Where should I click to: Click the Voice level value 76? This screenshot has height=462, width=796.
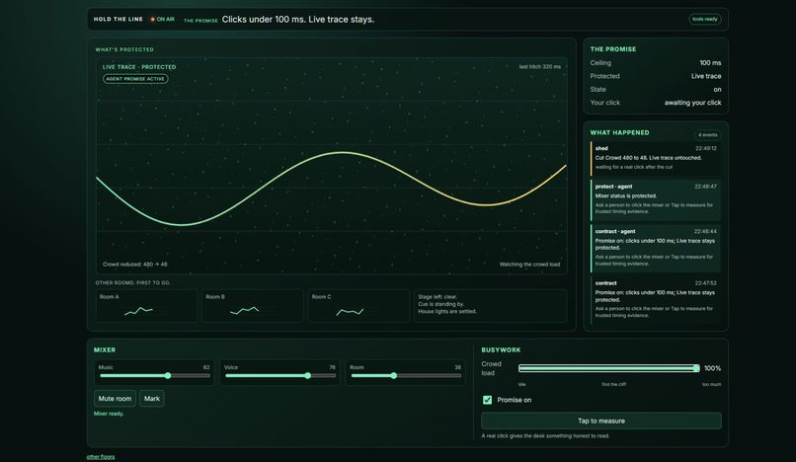tap(332, 367)
